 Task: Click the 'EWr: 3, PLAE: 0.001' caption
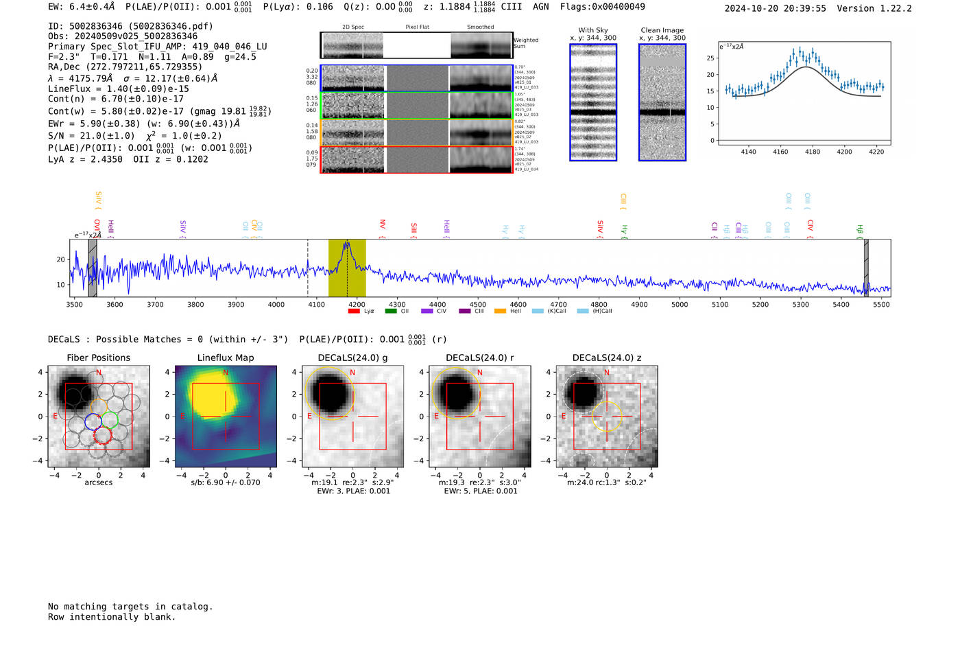pos(354,491)
